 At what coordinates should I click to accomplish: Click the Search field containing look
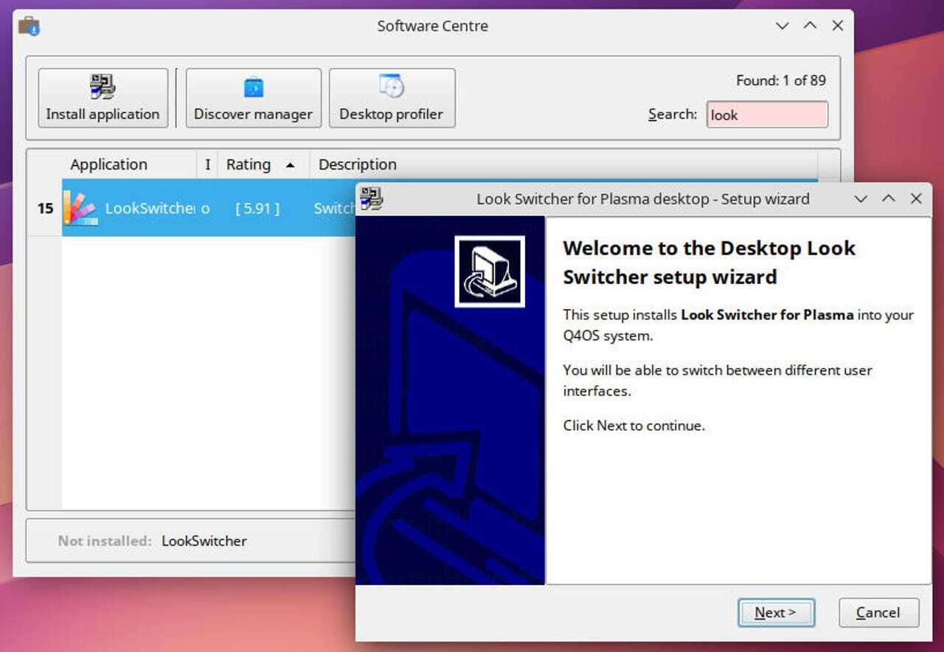click(767, 114)
